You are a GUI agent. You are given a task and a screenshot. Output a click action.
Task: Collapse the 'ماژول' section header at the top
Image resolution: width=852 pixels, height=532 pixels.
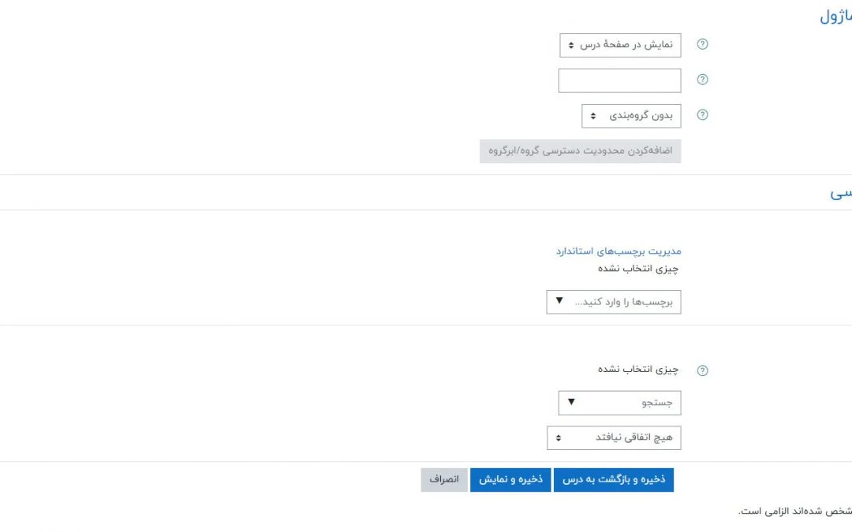coord(836,17)
